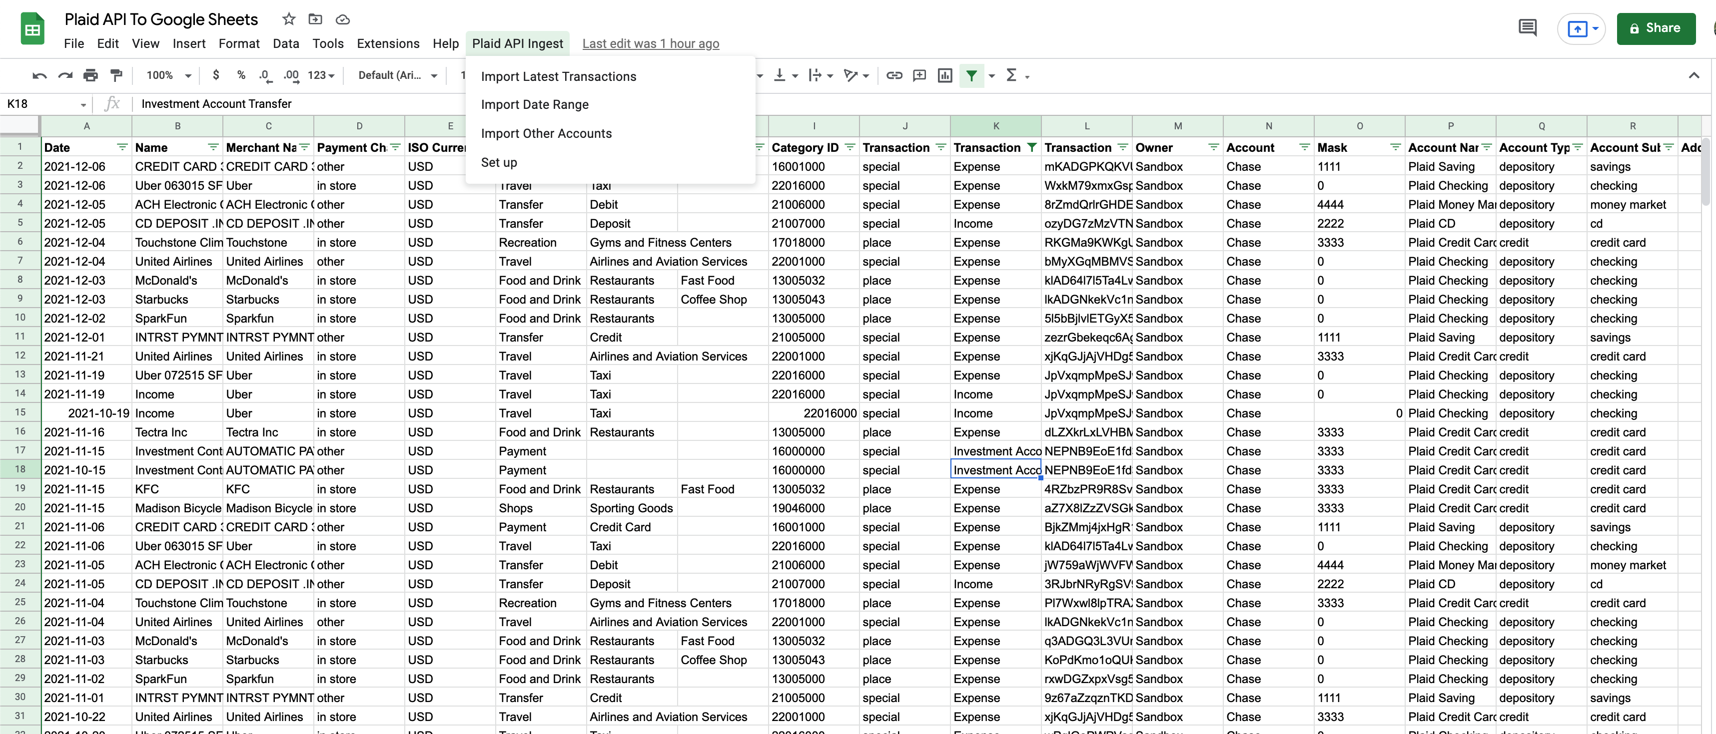Select Import Date Range menu item
The height and width of the screenshot is (734, 1716).
535,104
